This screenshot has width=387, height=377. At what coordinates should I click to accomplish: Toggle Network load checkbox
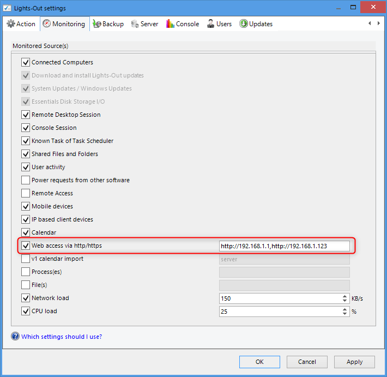tap(26, 298)
